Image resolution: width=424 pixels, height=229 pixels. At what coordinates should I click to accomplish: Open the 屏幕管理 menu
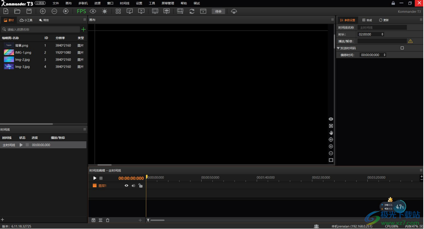168,3
